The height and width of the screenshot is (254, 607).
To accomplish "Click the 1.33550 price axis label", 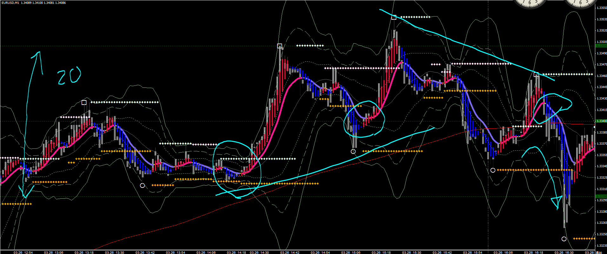I will pos(602,8).
